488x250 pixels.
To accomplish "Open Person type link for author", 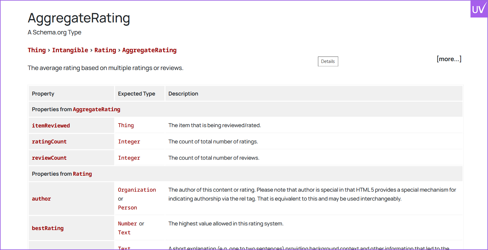I will pyautogui.click(x=127, y=208).
